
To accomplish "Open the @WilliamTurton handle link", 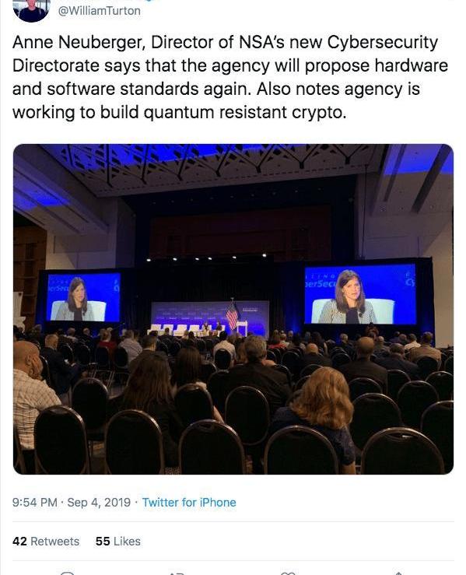I will [x=100, y=11].
